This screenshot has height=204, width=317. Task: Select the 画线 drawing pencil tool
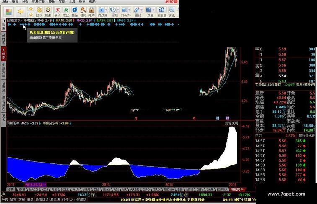pos(137,12)
